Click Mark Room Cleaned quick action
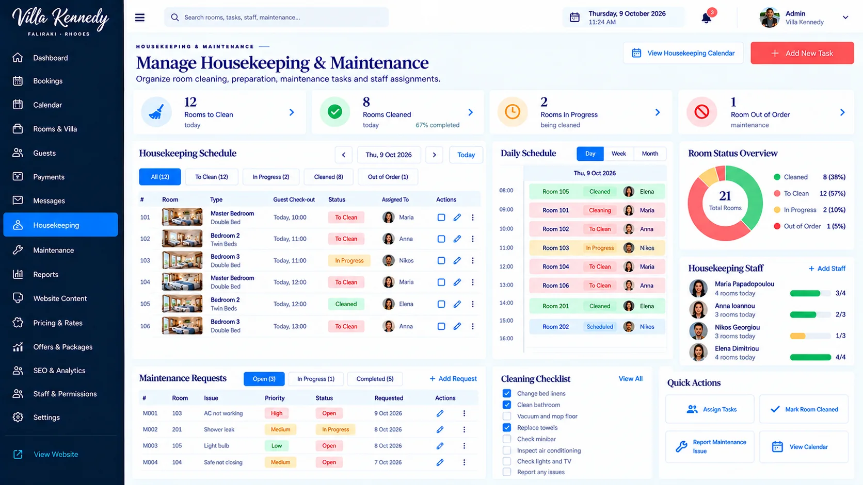This screenshot has height=485, width=863. 804,409
